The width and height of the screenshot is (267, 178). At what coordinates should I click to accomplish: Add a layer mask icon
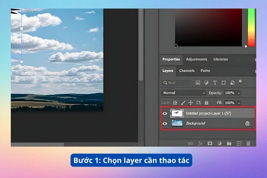tap(210, 143)
